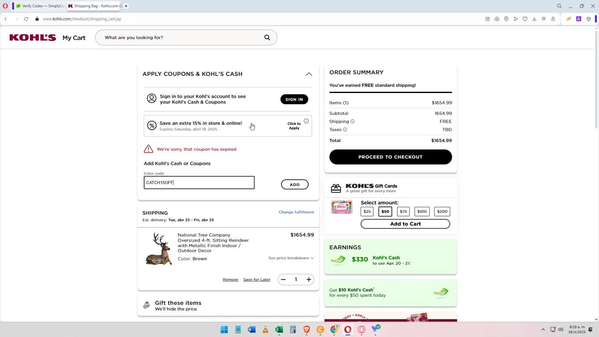Open Windows Start menu
Viewport: 599px width, 337px height.
[224, 329]
